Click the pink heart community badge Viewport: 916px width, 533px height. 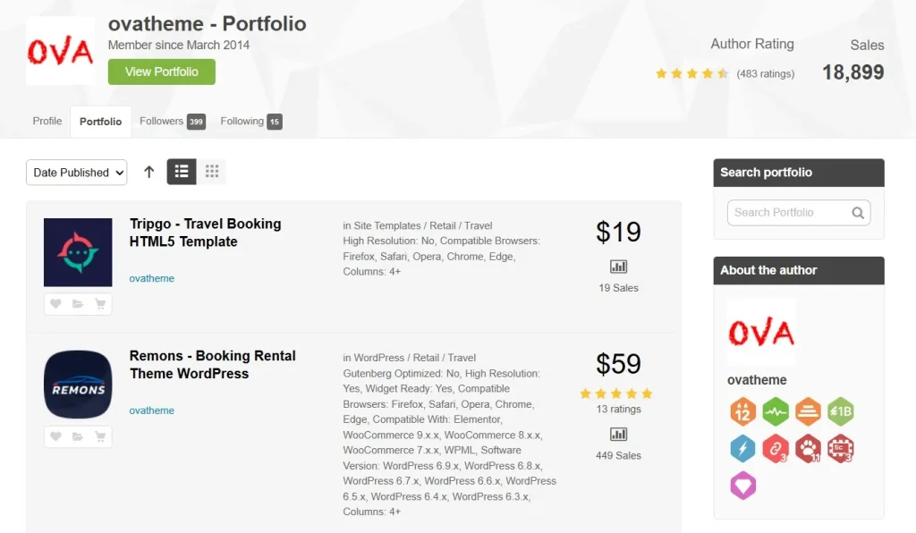[743, 486]
